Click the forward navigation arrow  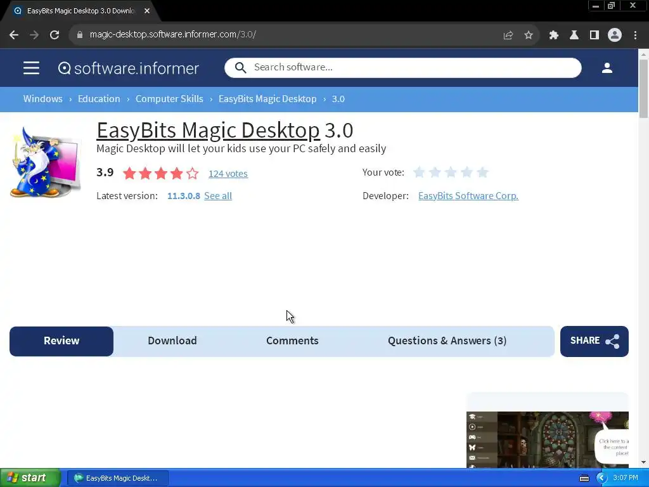(34, 35)
